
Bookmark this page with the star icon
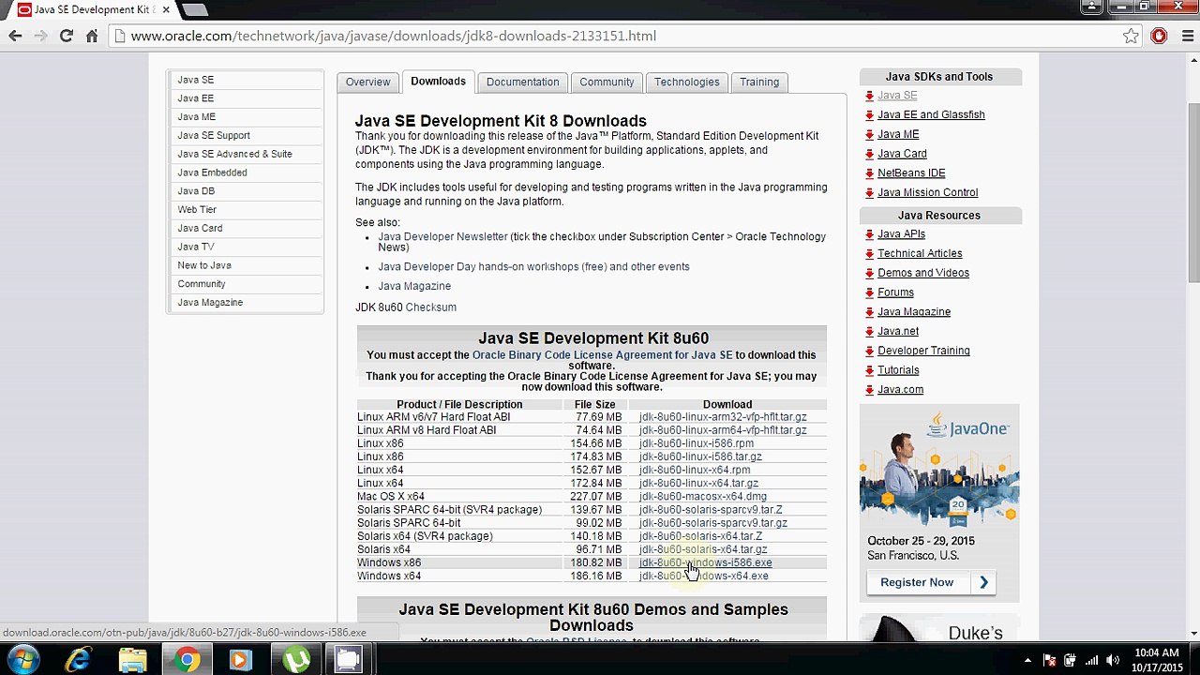[x=1131, y=36]
